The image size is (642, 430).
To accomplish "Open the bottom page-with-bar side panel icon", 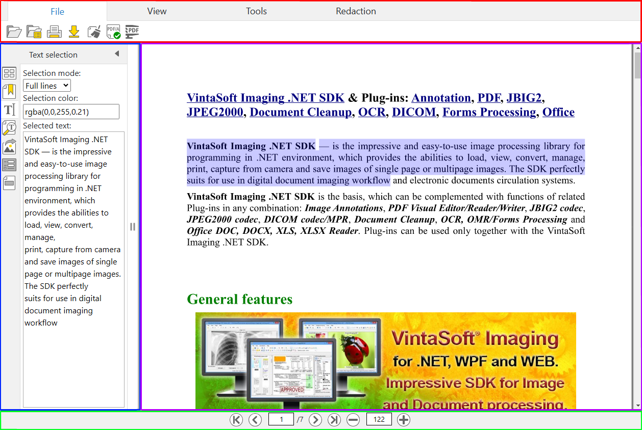I will pos(9,183).
